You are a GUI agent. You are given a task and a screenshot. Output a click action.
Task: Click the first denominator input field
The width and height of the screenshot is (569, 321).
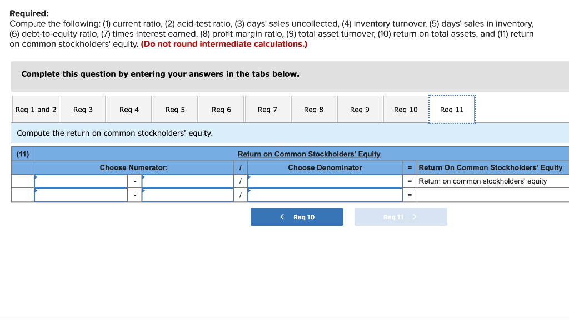(x=325, y=181)
